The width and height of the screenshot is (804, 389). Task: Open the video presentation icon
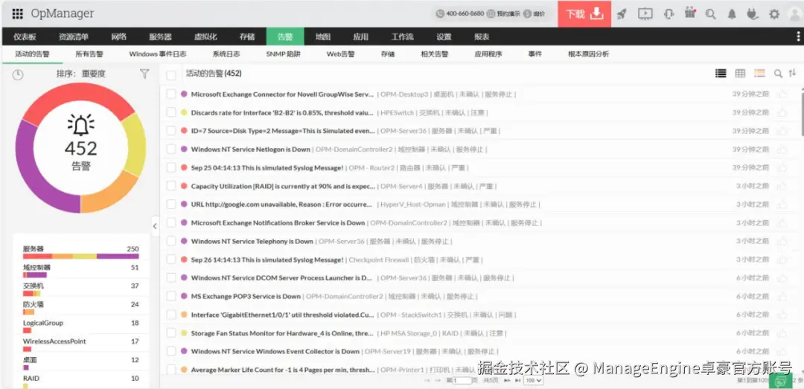645,14
